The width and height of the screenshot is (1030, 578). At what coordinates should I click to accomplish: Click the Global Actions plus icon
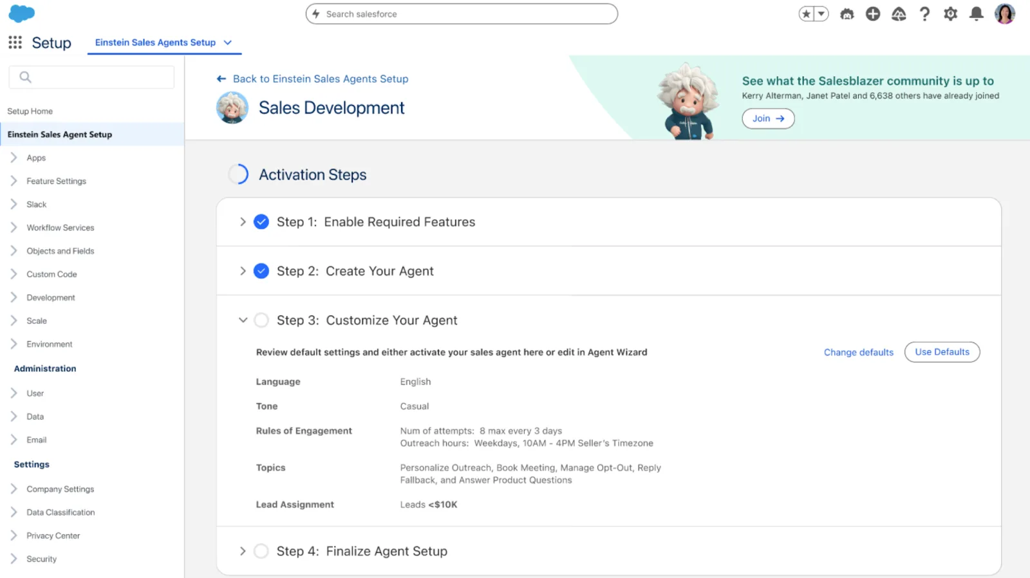click(x=873, y=14)
